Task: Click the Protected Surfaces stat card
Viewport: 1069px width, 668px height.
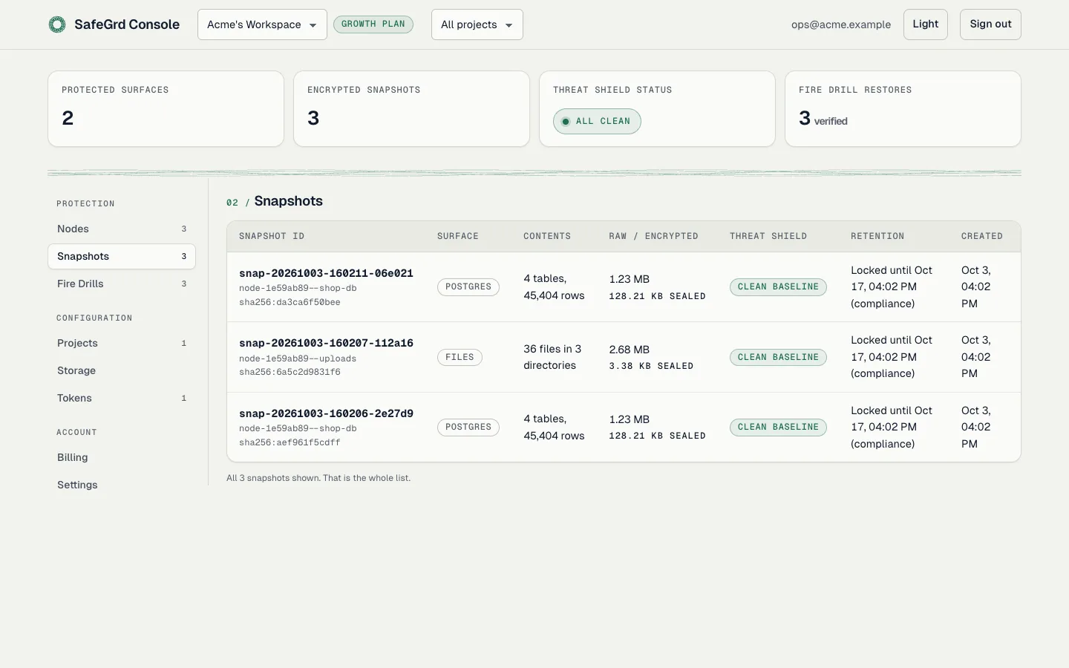Action: coord(166,109)
